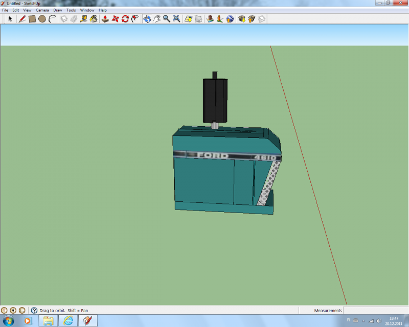The image size is (409, 327).
Task: Select the Arc tool
Action: 53,19
